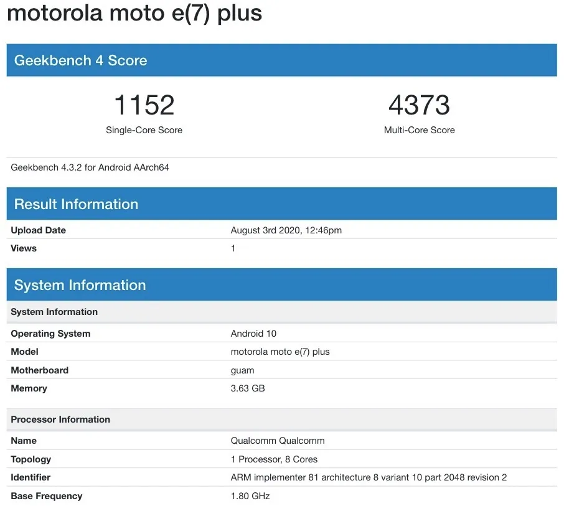Click the Motherboard value guam
Screen dimensions: 564x506
coord(242,370)
